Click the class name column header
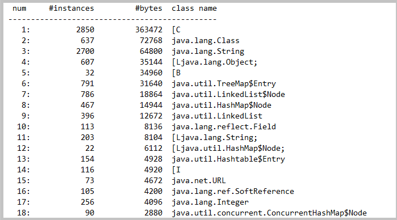The image size is (397, 220). [x=194, y=9]
